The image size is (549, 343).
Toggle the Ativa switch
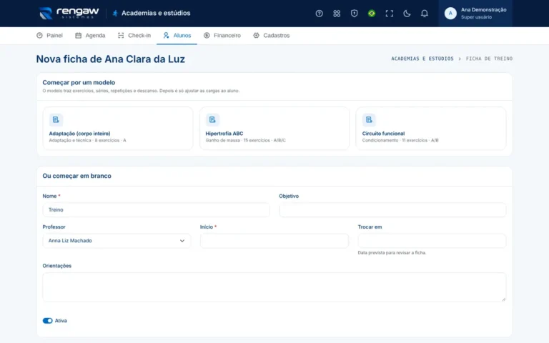point(48,321)
